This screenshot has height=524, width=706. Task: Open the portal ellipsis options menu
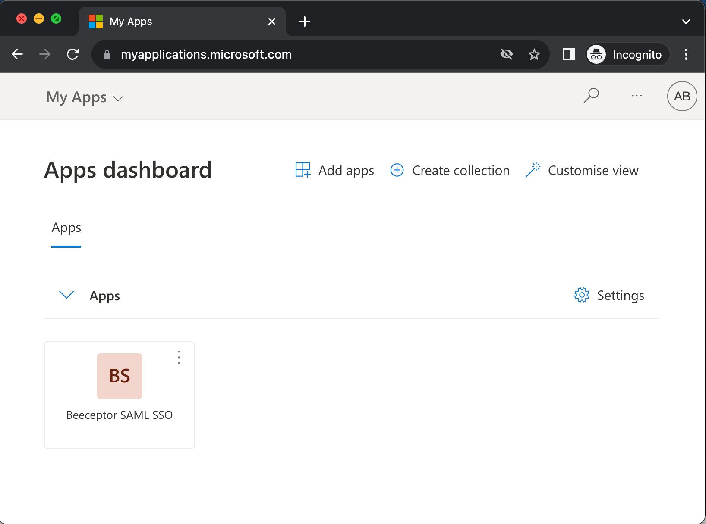pyautogui.click(x=637, y=96)
